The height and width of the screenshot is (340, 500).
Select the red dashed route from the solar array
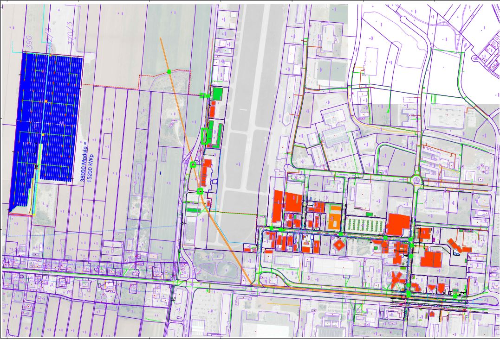click(111, 86)
